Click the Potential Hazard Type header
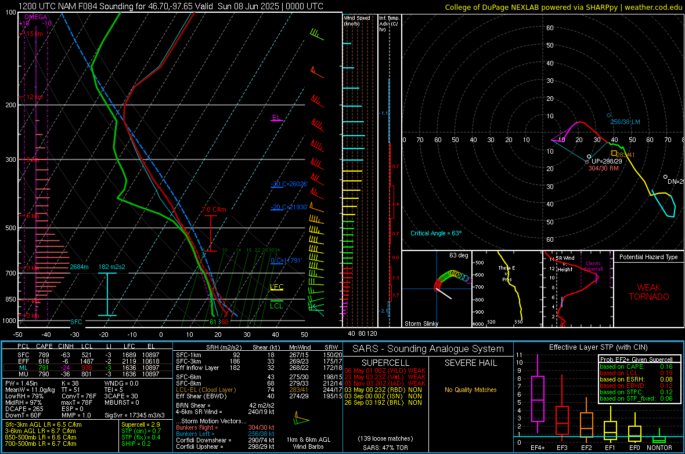Screen dimensions: 685x454 [x=649, y=257]
